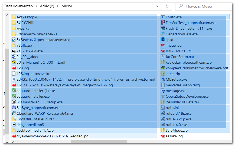Click the Flash_Drive_Tester_v114.exe icon
This screenshot has width=235, height=146.
[163, 28]
